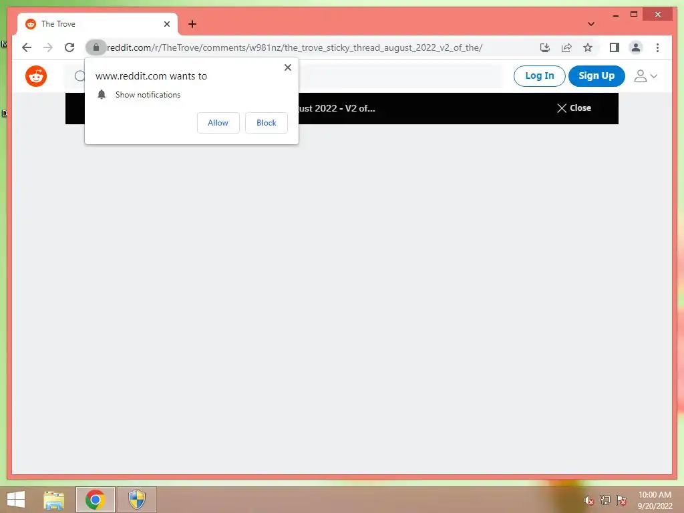Bookmark this tab with the star icon
Screen dimensions: 684x513
coord(588,47)
